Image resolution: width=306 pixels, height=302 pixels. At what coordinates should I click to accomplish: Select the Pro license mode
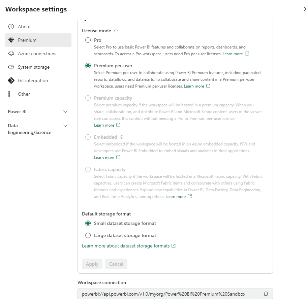(88, 40)
